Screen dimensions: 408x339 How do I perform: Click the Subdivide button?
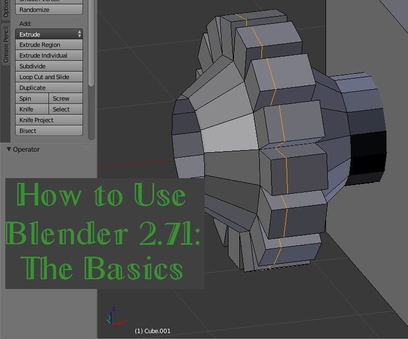pos(49,66)
